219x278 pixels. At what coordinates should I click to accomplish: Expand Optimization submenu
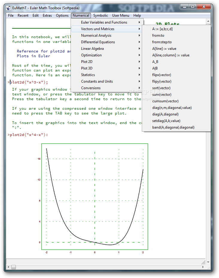point(107,55)
